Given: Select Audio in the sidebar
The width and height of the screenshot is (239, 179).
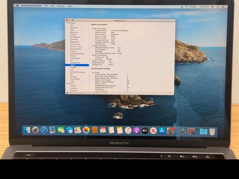Looking at the screenshot, I should (72, 30).
